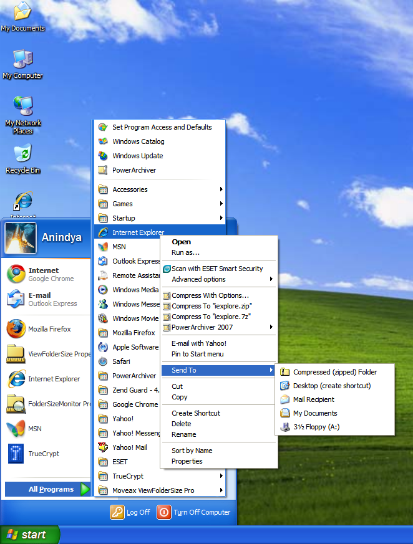Click Outlook Express icon in E-mail entry
This screenshot has width=413, height=544.
(16, 298)
